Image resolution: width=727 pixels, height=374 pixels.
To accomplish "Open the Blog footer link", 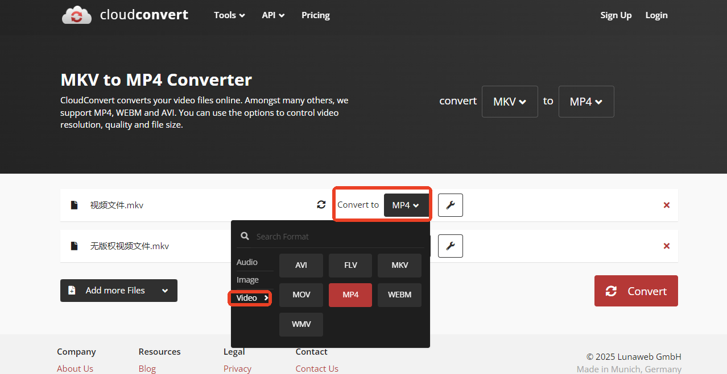I will [x=147, y=368].
